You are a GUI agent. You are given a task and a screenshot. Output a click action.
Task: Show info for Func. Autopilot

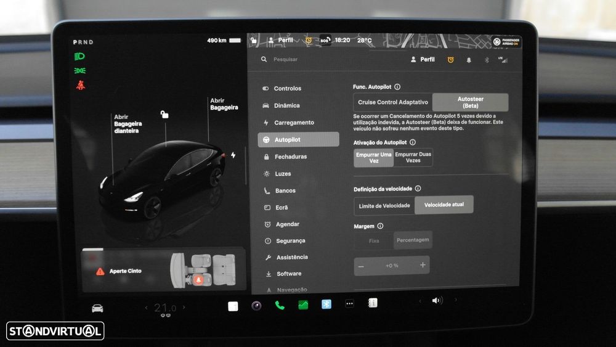[x=397, y=87]
